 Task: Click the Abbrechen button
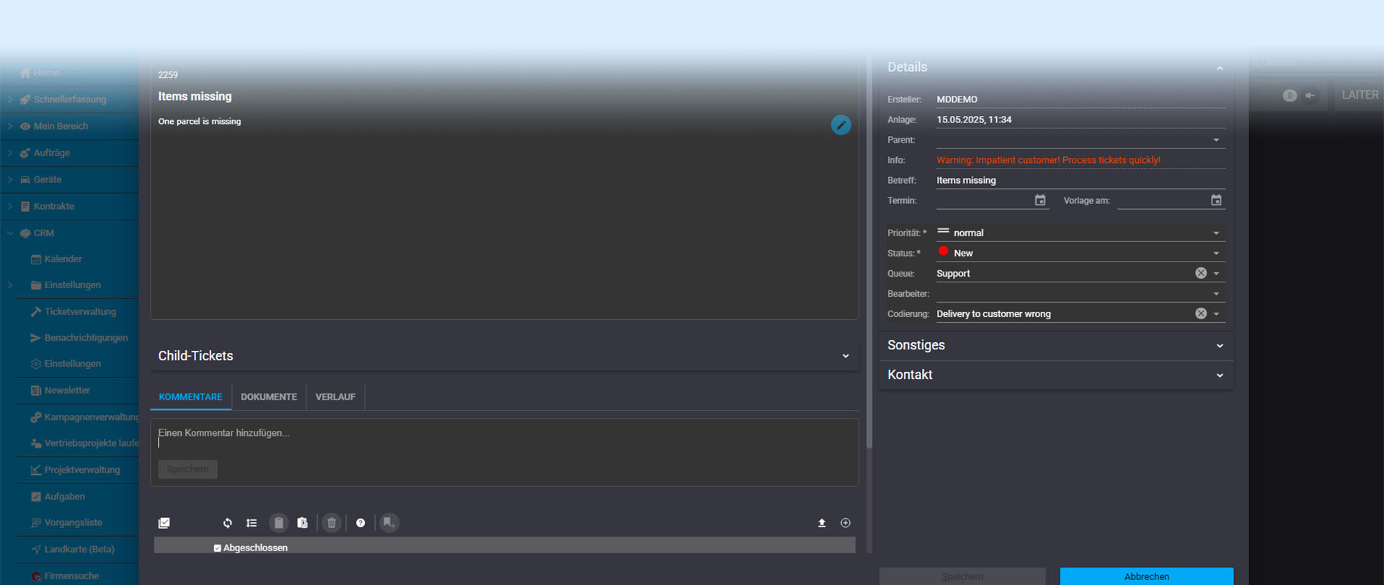(x=1146, y=576)
